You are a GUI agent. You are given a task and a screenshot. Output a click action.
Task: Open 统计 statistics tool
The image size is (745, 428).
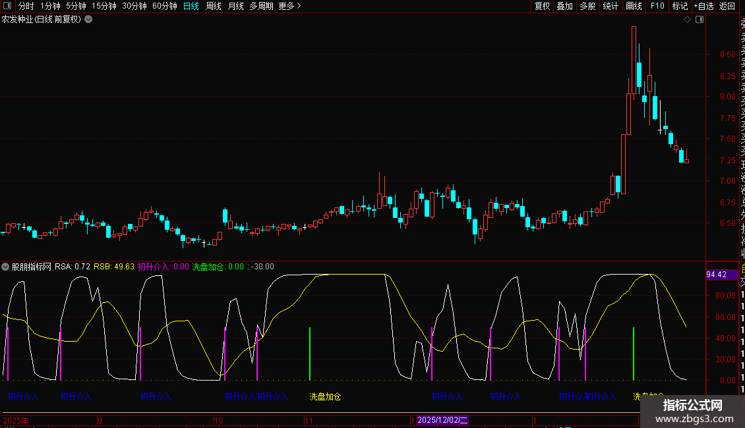pos(611,6)
